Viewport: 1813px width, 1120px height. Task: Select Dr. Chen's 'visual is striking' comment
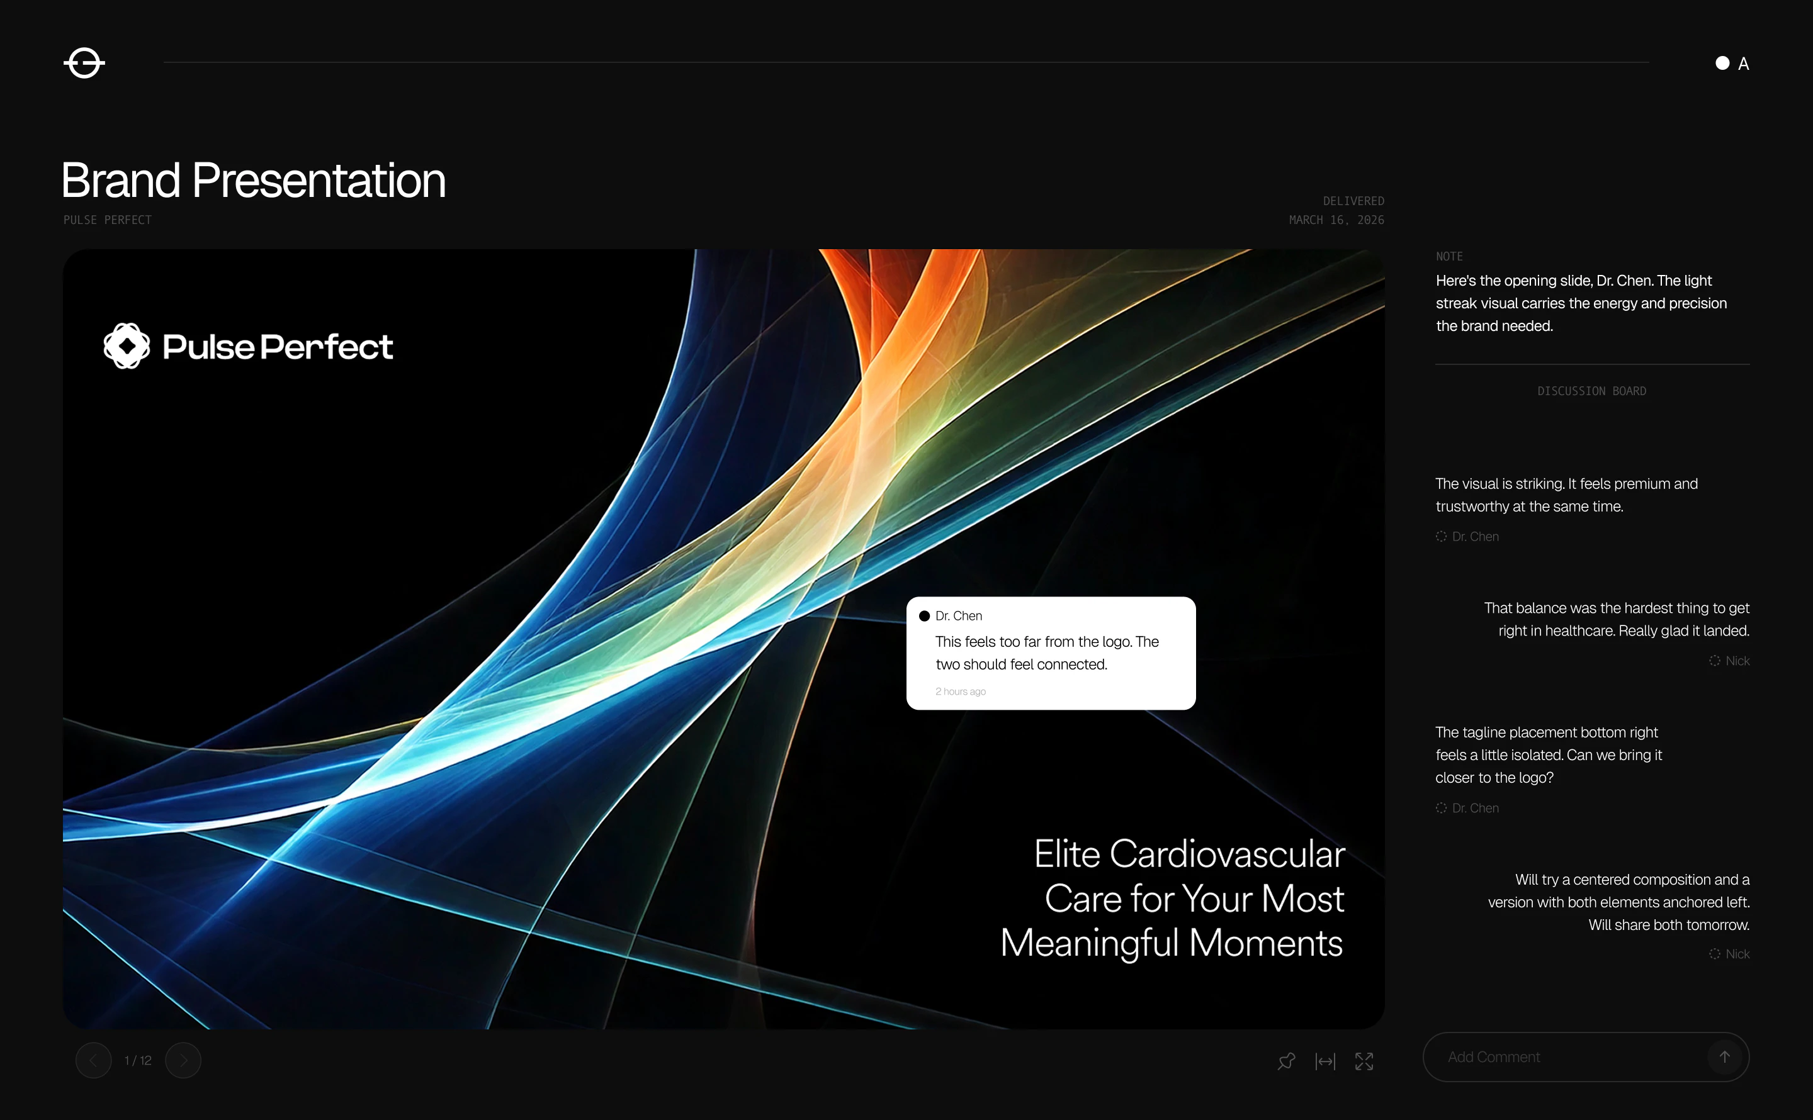click(x=1566, y=495)
